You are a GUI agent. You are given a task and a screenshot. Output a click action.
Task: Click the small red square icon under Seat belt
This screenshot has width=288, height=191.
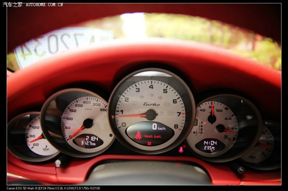(149, 143)
